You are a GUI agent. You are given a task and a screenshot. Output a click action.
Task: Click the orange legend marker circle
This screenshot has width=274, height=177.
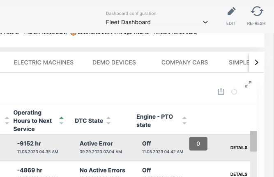[x=74, y=33]
